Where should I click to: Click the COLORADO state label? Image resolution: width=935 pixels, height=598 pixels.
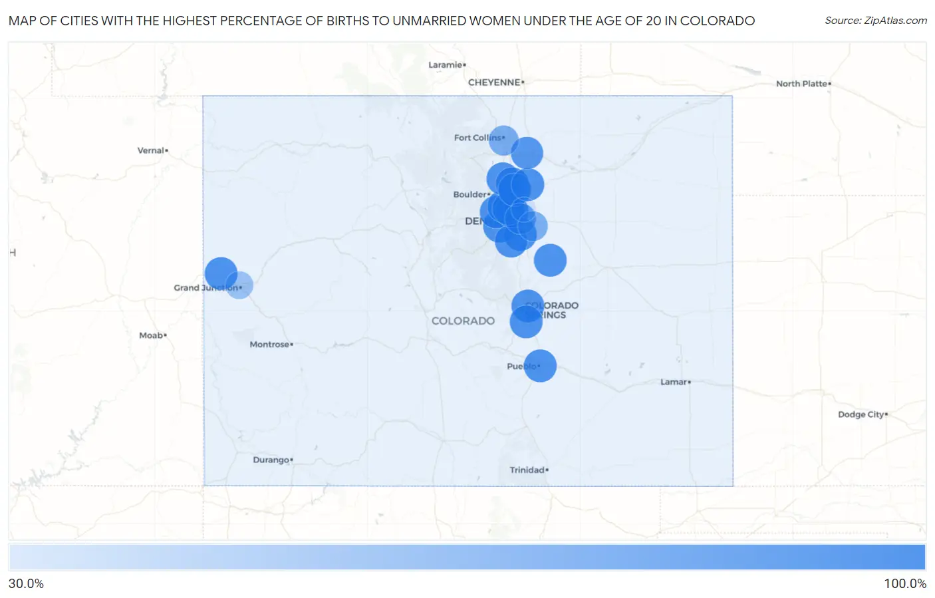coord(463,321)
